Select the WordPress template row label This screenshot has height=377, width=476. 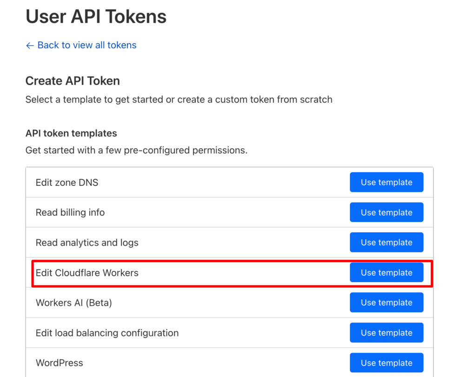click(x=59, y=363)
